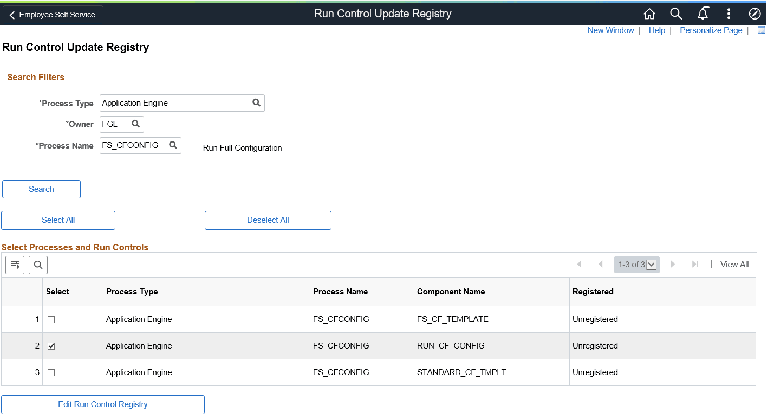
Task: Open the page in a New Window
Action: coord(610,30)
